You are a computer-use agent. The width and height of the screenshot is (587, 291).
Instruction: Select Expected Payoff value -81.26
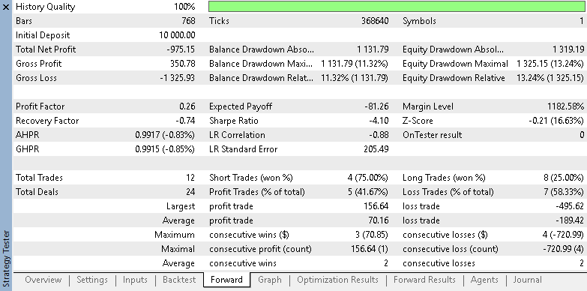[x=376, y=106]
